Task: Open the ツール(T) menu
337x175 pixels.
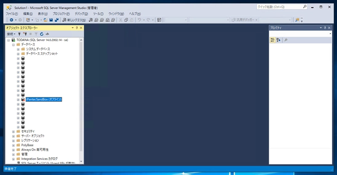Action: (x=98, y=14)
